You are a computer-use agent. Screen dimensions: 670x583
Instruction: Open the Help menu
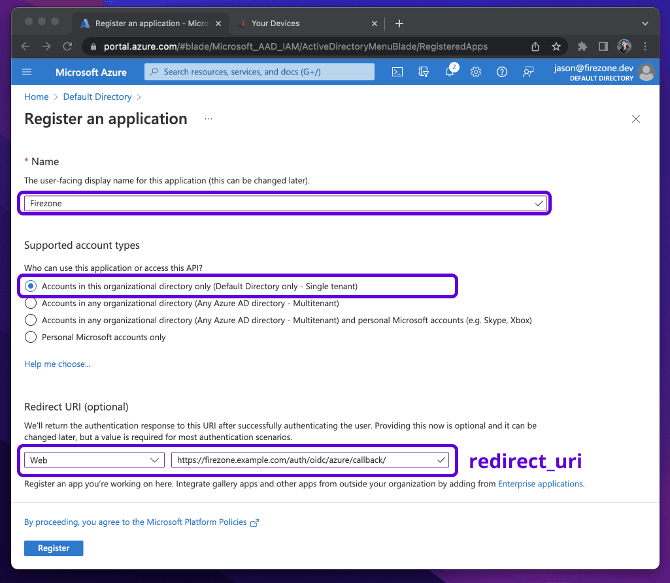coord(501,72)
